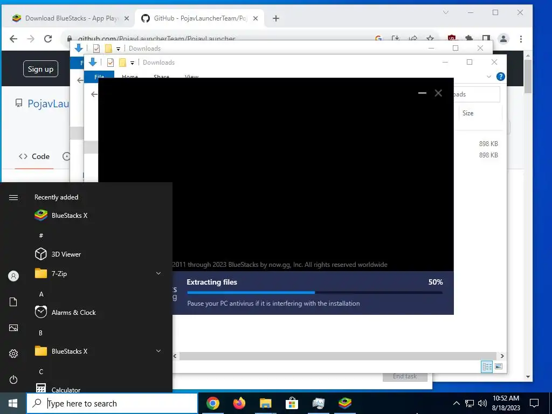Image resolution: width=552 pixels, height=414 pixels.
Task: Go back in front Downloads window
Action: coord(94,94)
